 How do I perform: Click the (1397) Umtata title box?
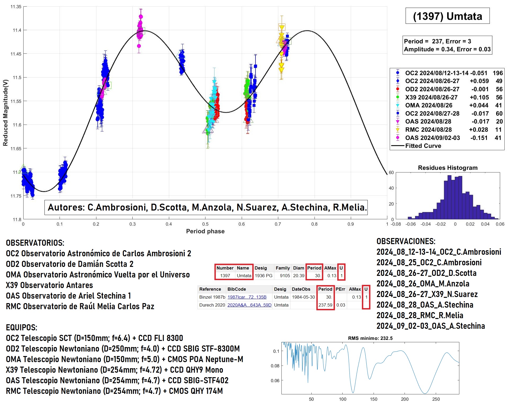[447, 16]
